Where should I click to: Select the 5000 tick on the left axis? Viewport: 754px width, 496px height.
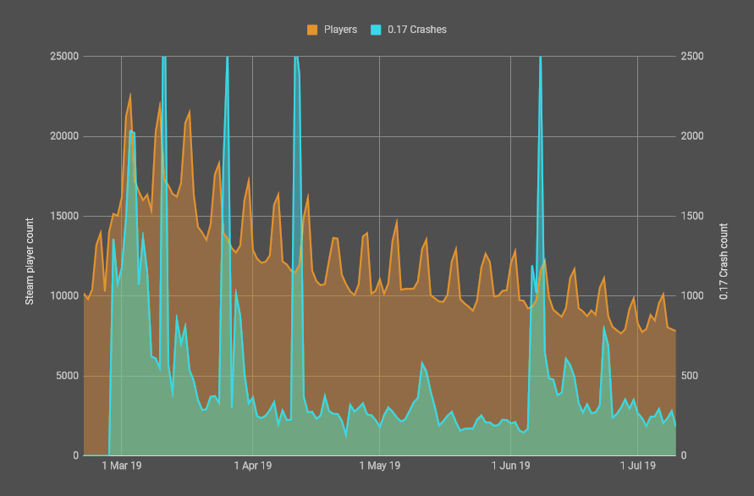[67, 376]
